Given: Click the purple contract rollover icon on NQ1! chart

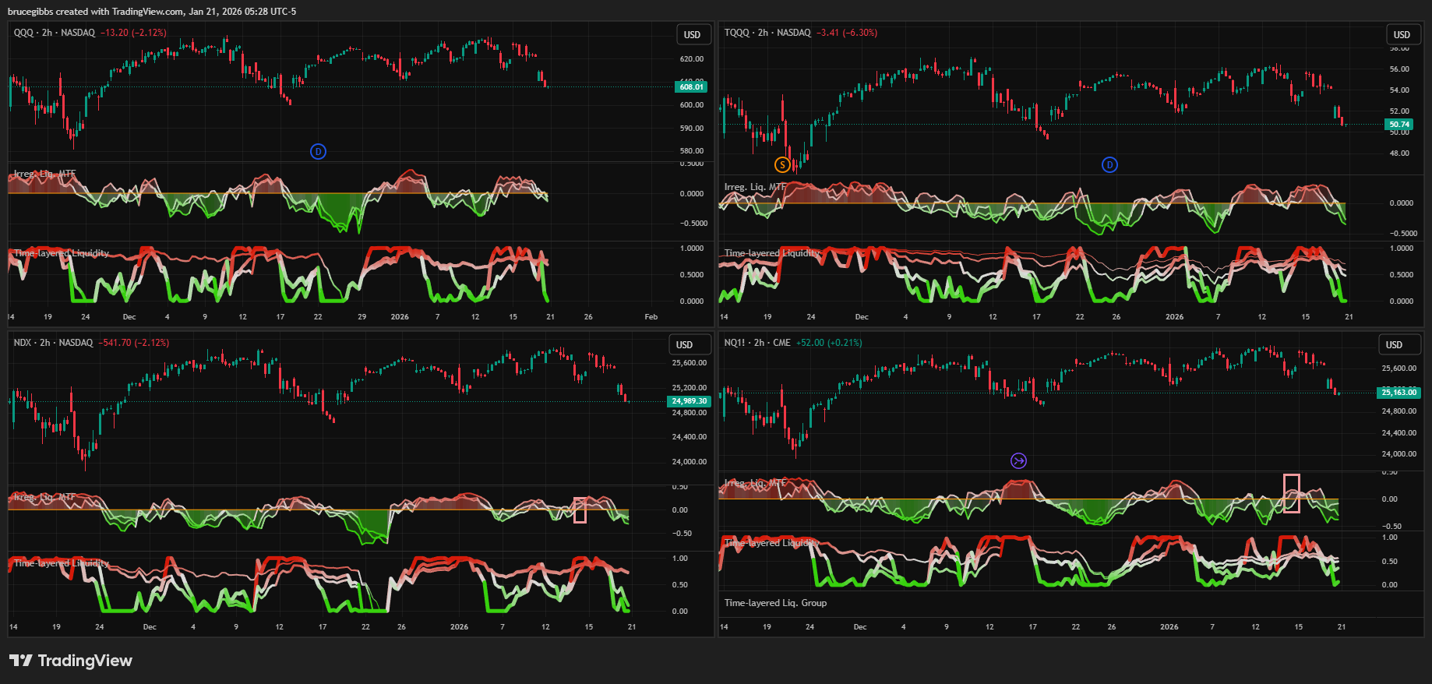Looking at the screenshot, I should [1018, 460].
